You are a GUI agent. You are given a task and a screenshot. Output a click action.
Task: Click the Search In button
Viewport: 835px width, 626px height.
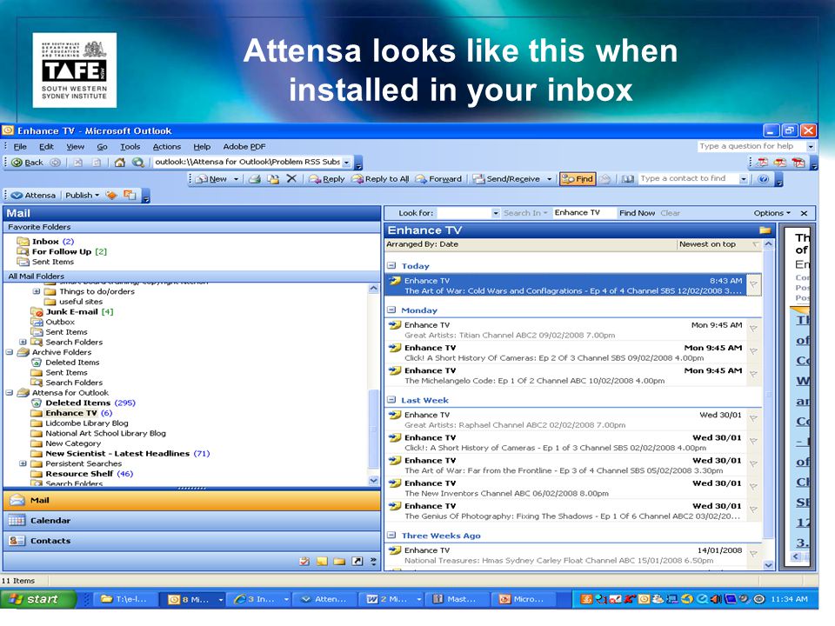click(x=525, y=213)
